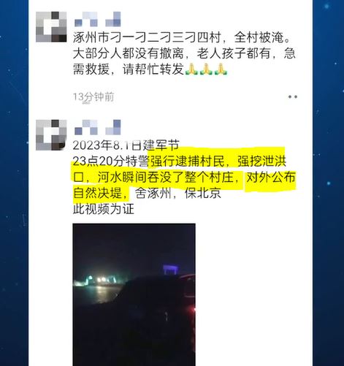Play the dark night video thumbnail

[x=134, y=294]
